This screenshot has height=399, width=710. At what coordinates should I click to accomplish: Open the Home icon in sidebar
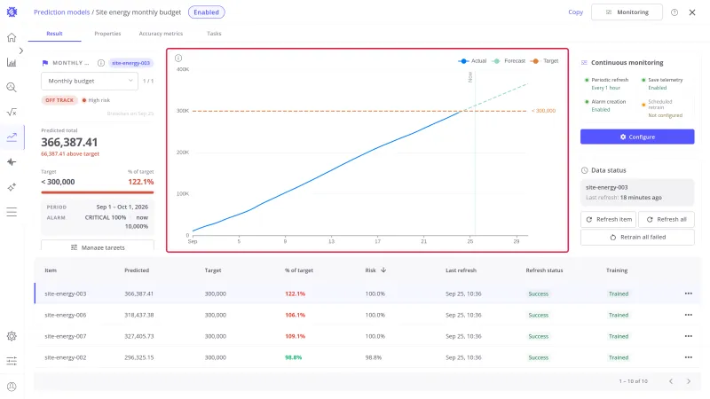12,37
